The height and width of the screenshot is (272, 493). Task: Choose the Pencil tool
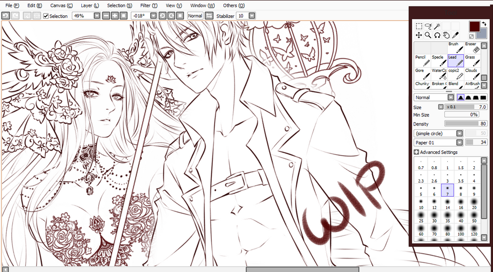point(422,61)
